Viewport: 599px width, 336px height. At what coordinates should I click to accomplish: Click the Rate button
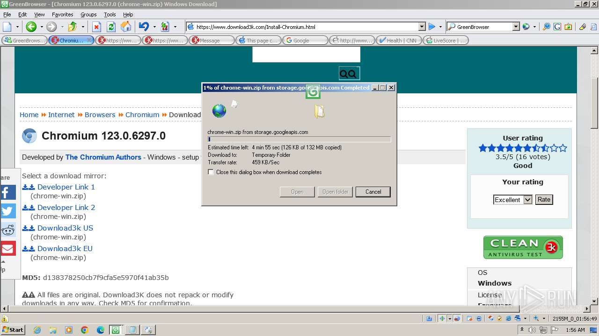click(x=544, y=199)
